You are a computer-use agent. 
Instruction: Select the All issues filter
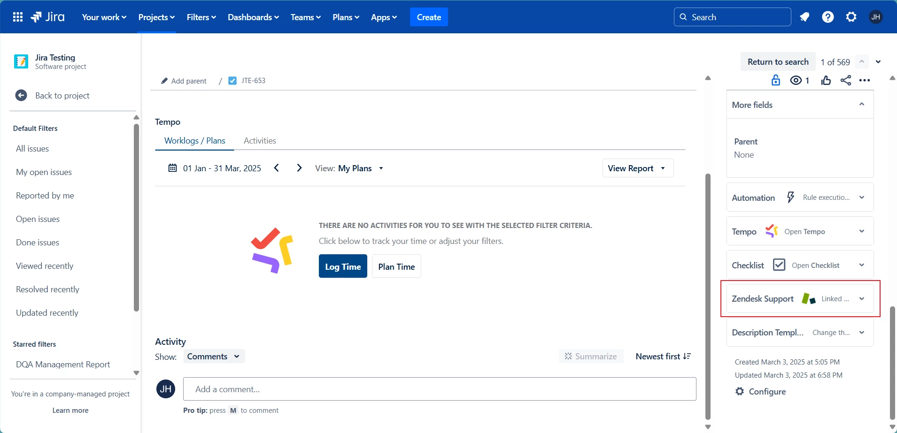click(x=32, y=148)
